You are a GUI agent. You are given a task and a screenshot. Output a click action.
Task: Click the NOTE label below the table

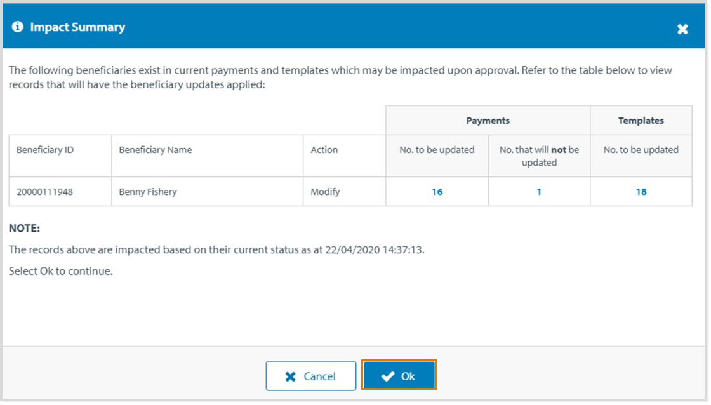point(24,229)
